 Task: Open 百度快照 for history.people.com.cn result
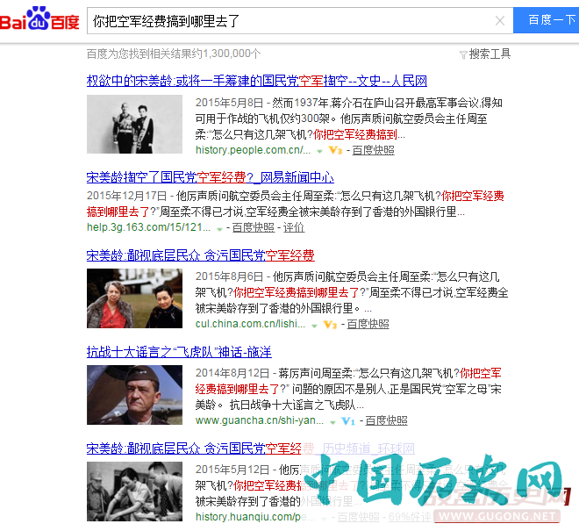point(373,150)
